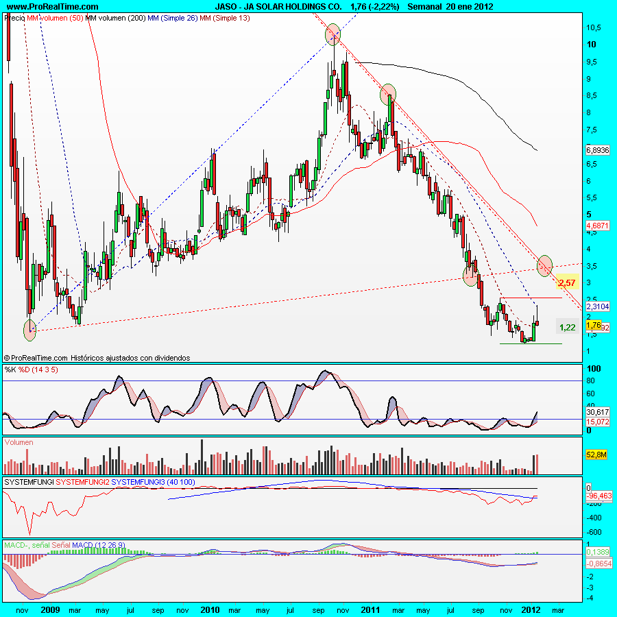This screenshot has height=617, width=617.
Task: Click the 30,617 stochastic value tag
Action: pyautogui.click(x=597, y=412)
